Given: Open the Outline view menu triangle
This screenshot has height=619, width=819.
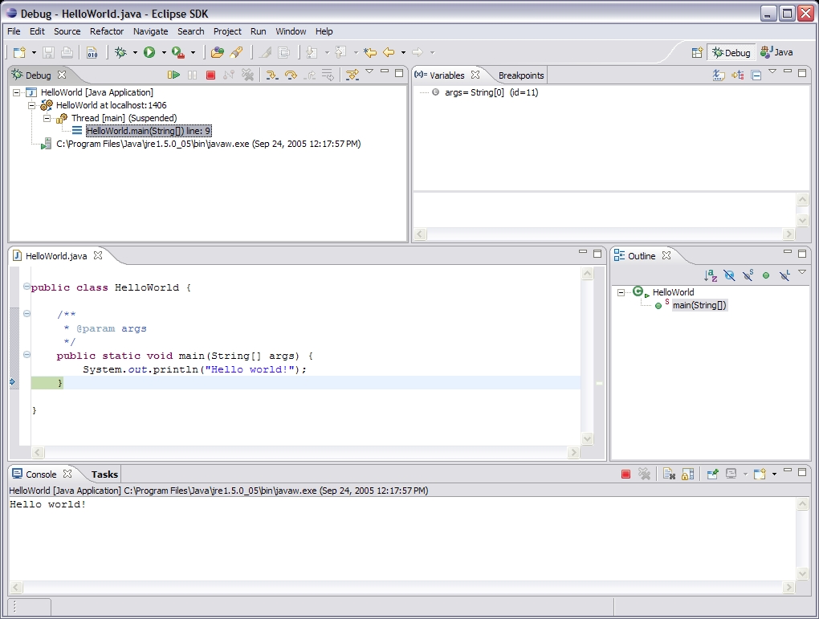Looking at the screenshot, I should pyautogui.click(x=802, y=272).
